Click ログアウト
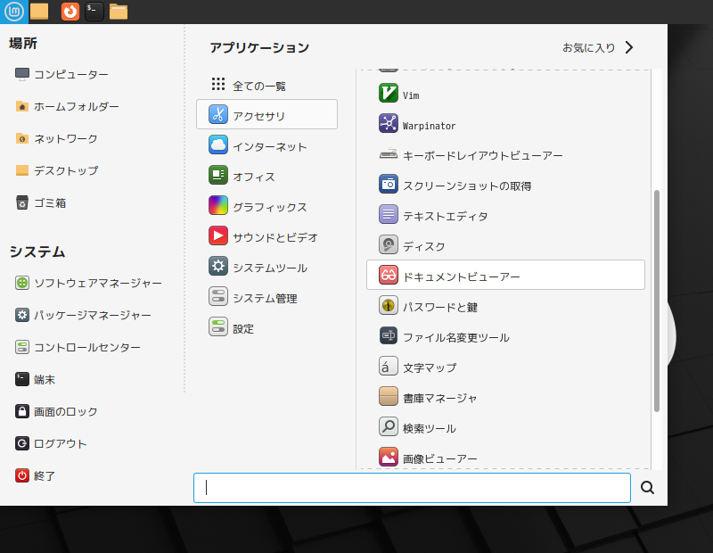 pyautogui.click(x=51, y=443)
